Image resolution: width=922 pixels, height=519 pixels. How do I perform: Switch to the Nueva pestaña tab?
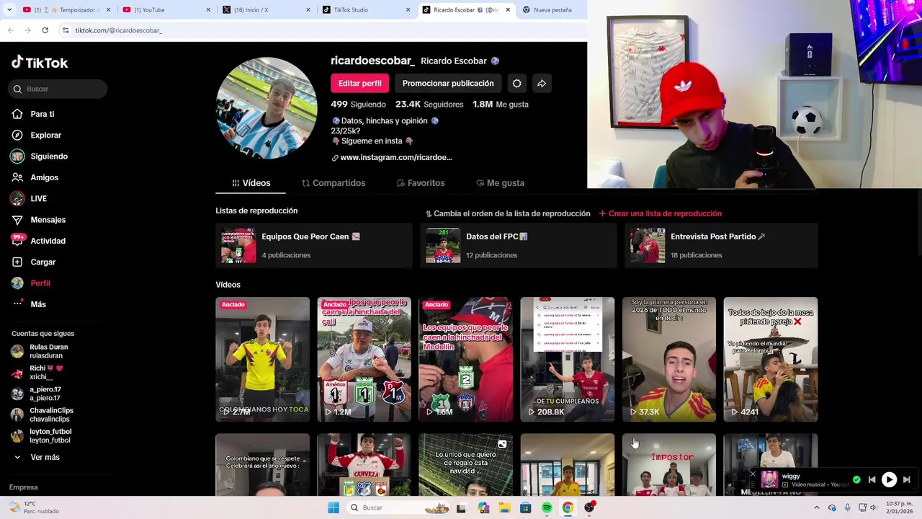[x=551, y=10]
